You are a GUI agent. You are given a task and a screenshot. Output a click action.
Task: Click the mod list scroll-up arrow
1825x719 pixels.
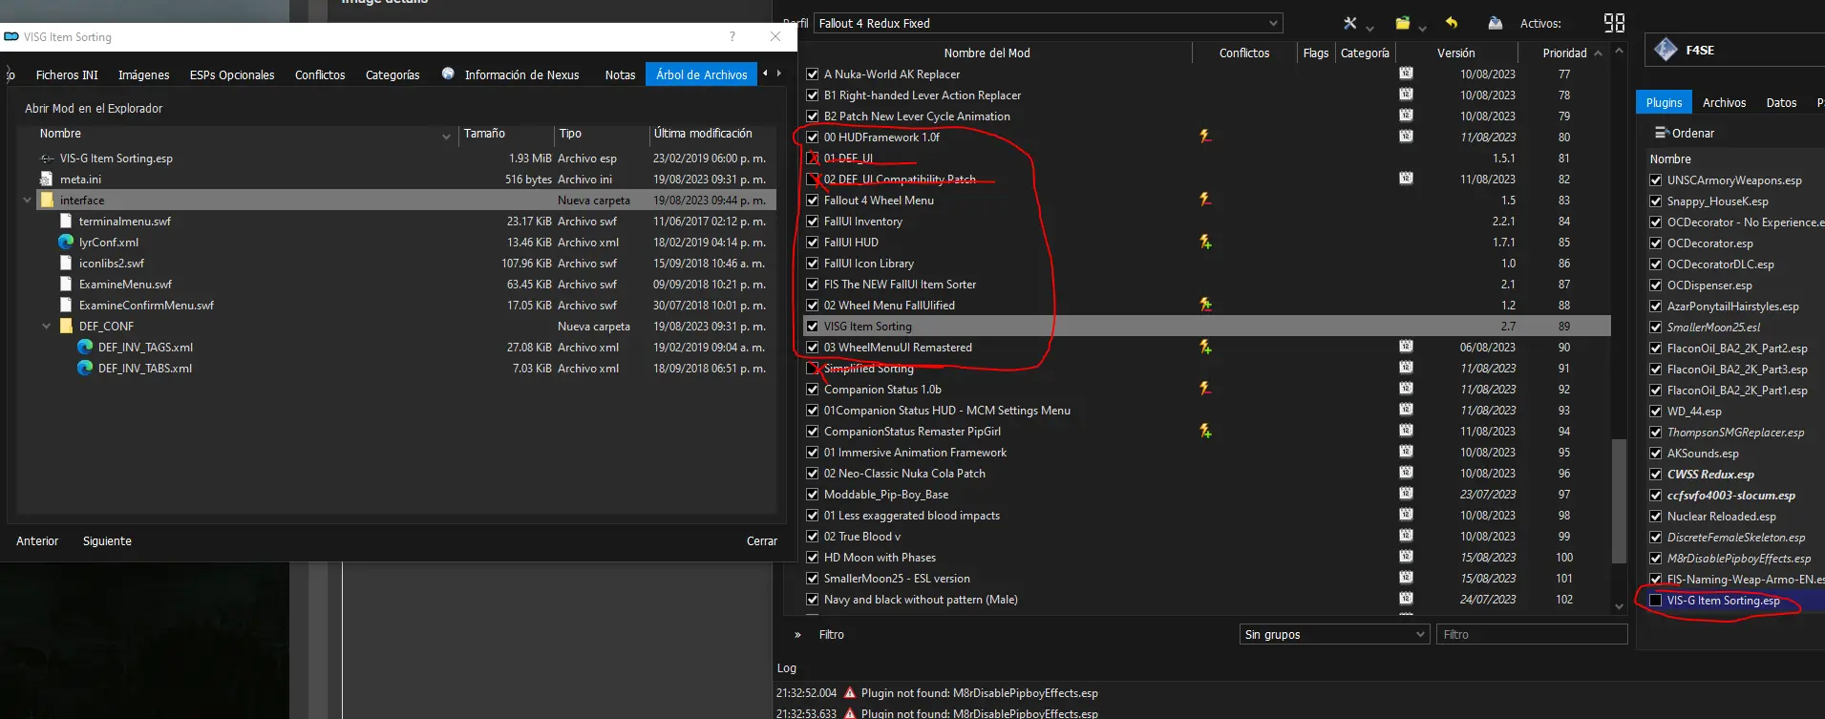1619,50
